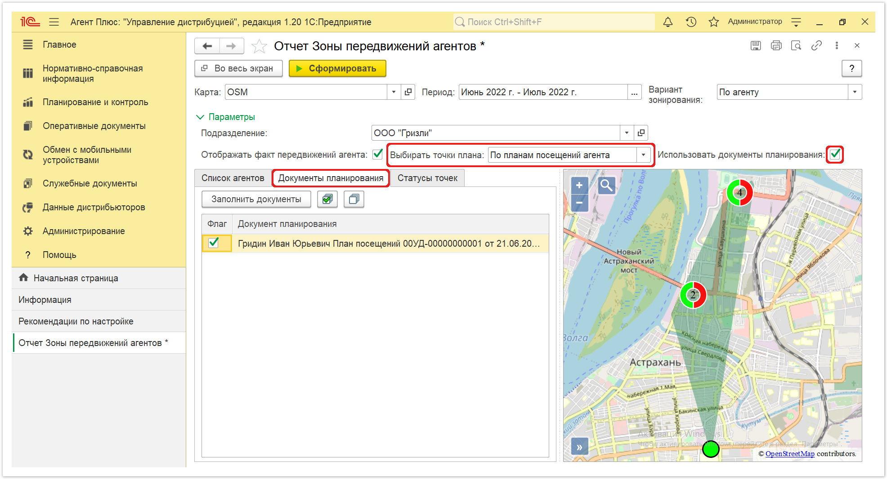The width and height of the screenshot is (887, 479).
Task: Open period selection ellipsis button
Action: [x=634, y=92]
